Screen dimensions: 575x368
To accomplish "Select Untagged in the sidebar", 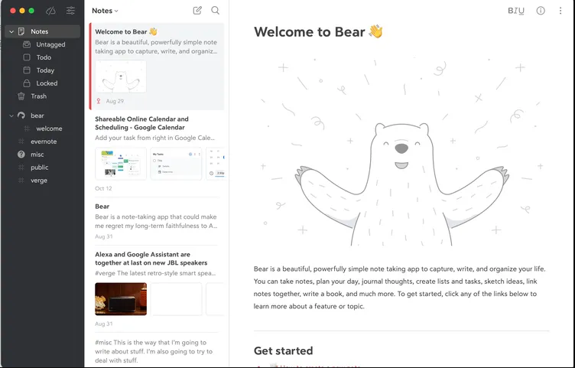I will click(x=50, y=44).
